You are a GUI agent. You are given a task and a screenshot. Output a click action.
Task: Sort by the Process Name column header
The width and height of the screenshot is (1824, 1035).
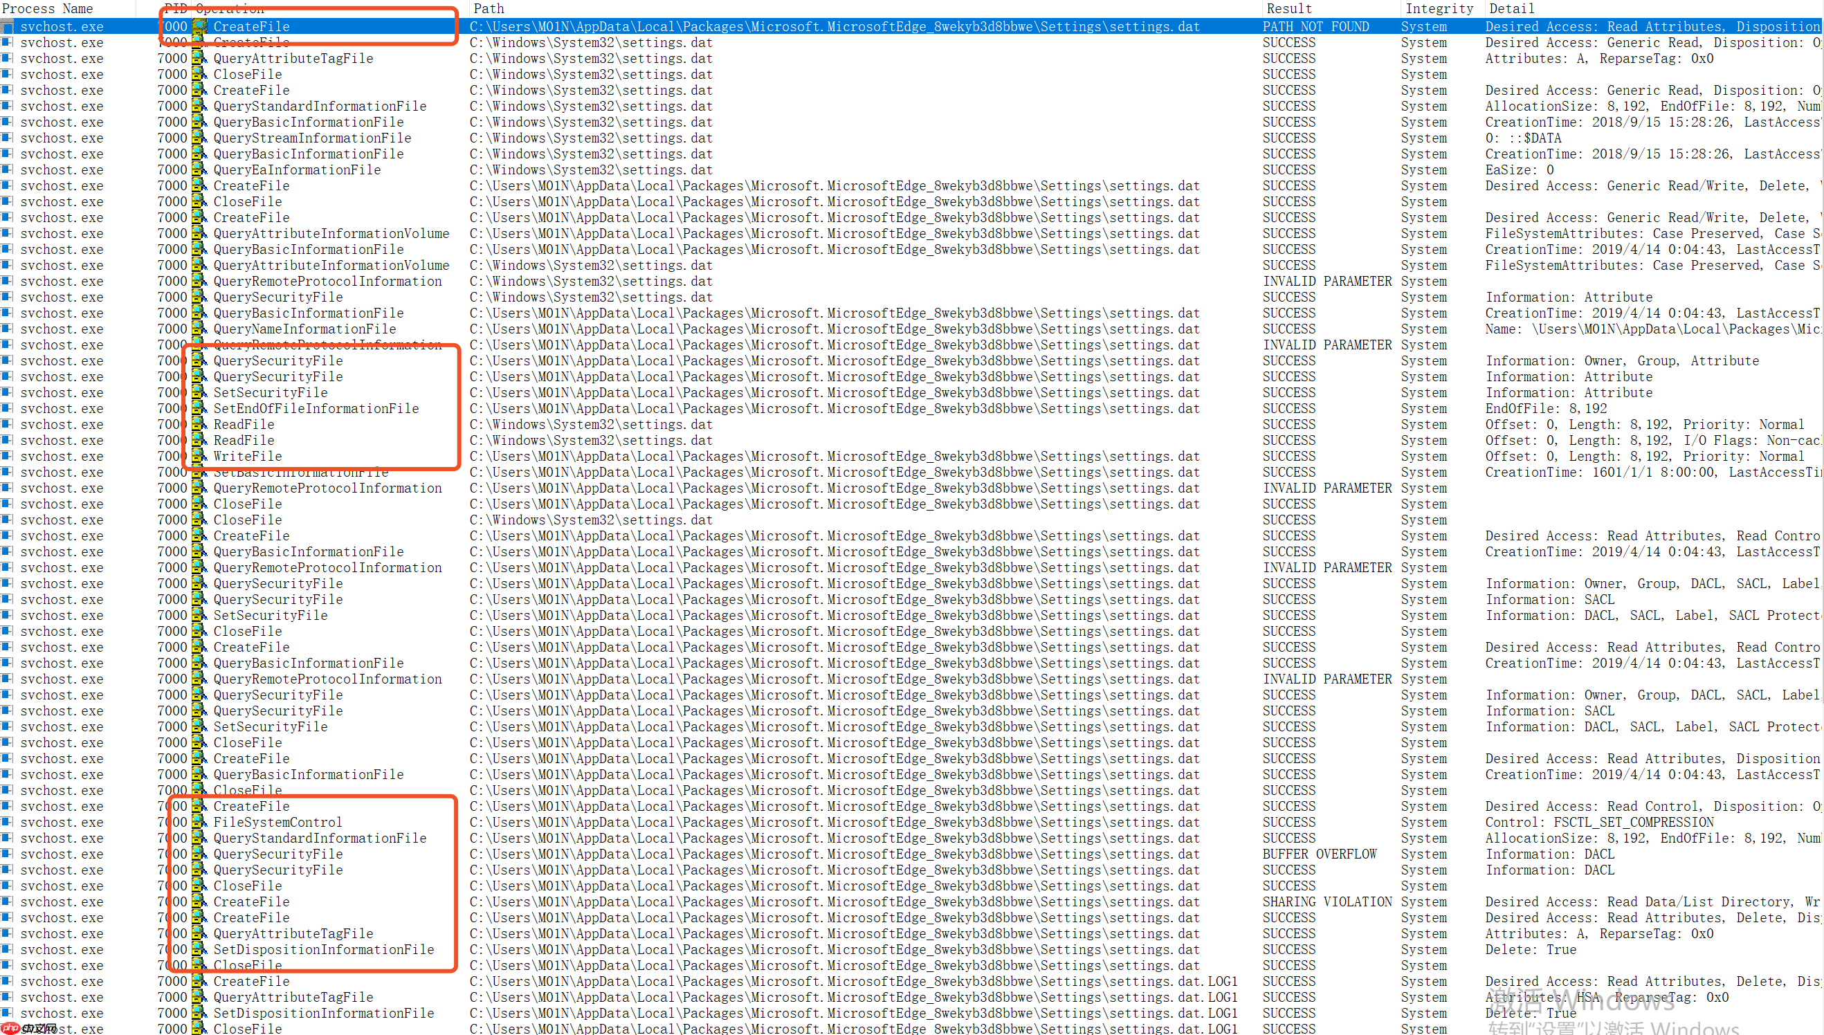[48, 8]
